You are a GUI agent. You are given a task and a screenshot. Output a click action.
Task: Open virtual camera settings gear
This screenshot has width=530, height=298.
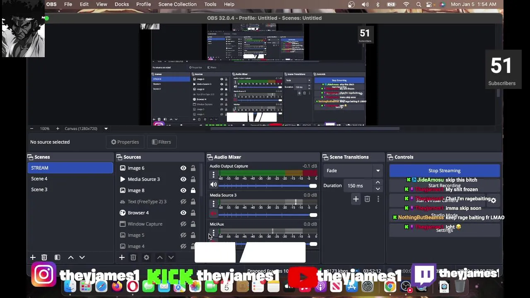(493, 200)
